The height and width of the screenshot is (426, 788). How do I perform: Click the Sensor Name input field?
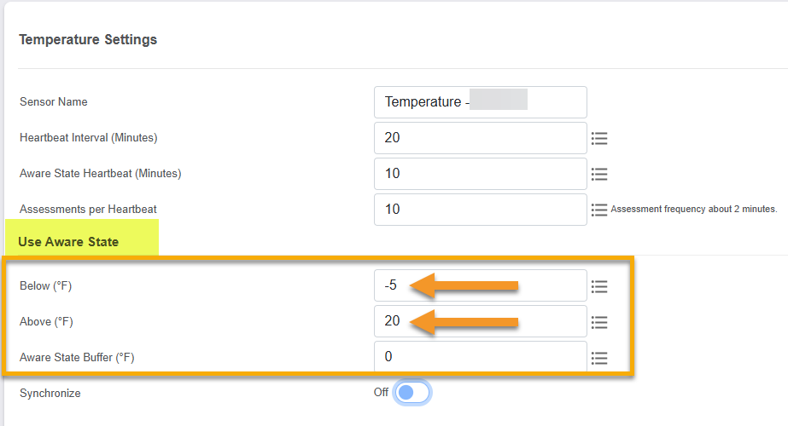pyautogui.click(x=480, y=102)
